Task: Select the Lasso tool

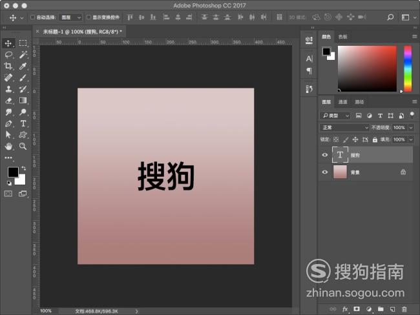Action: [8, 55]
